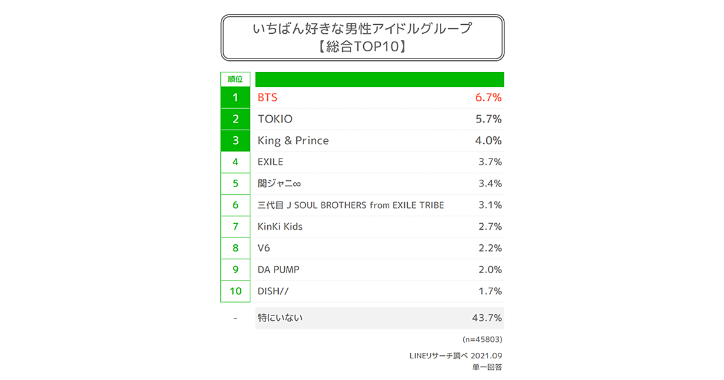This screenshot has height=380, width=724.
Task: Select the V6 group name
Action: 264,248
